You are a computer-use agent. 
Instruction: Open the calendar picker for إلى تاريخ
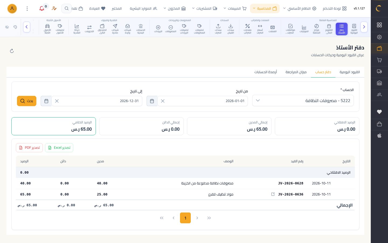tap(46, 101)
